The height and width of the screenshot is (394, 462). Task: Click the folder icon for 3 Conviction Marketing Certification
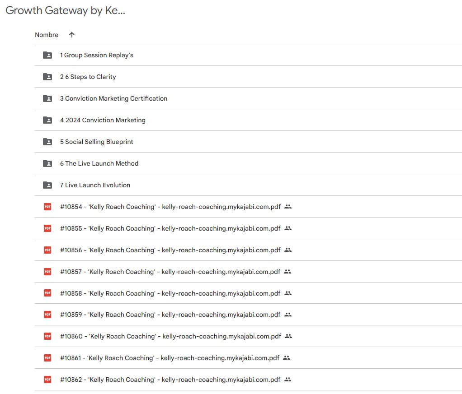47,98
